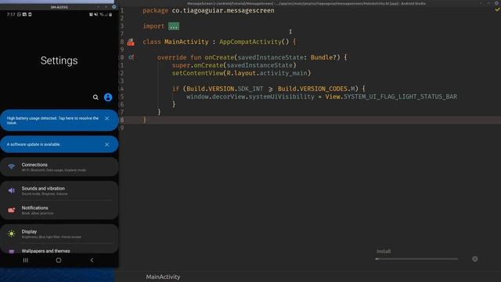Click SYSTEM_UI_FLAG_LIGHT_STATUS_BAR constant in code
Image resolution: width=501 pixels, height=282 pixels.
[400, 96]
